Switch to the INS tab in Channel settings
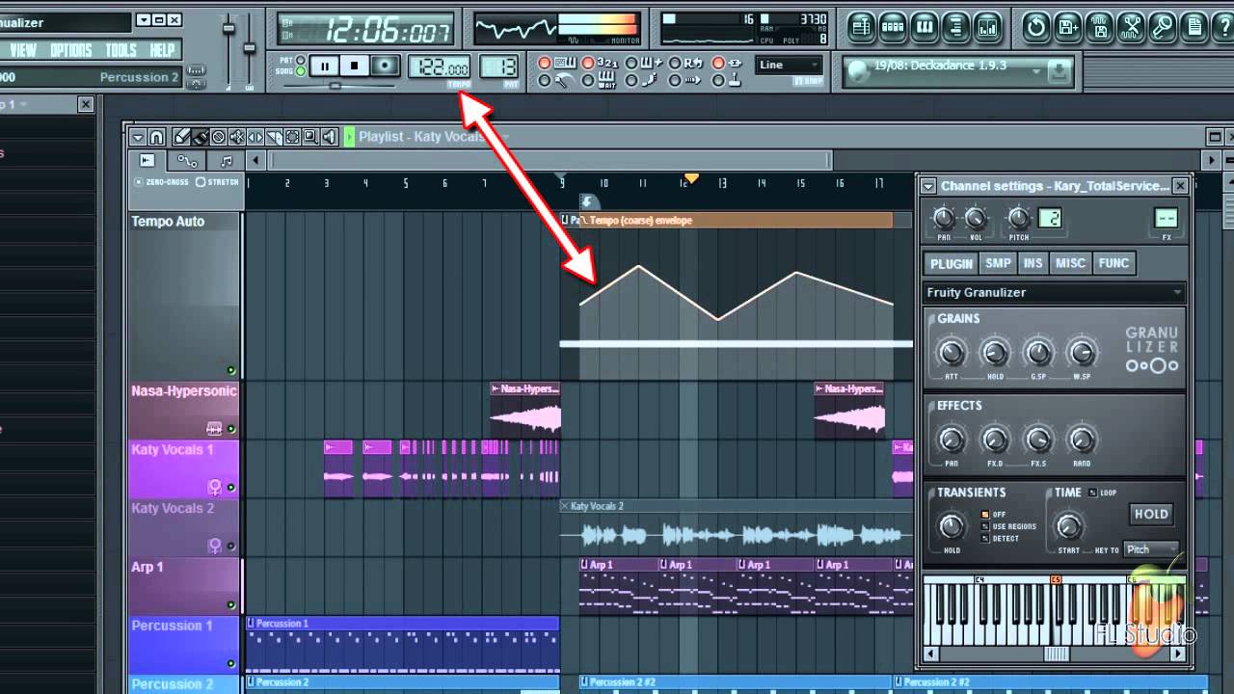 (x=1033, y=263)
